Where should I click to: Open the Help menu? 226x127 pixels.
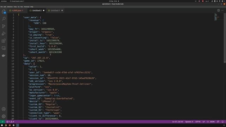(x=32, y=7)
